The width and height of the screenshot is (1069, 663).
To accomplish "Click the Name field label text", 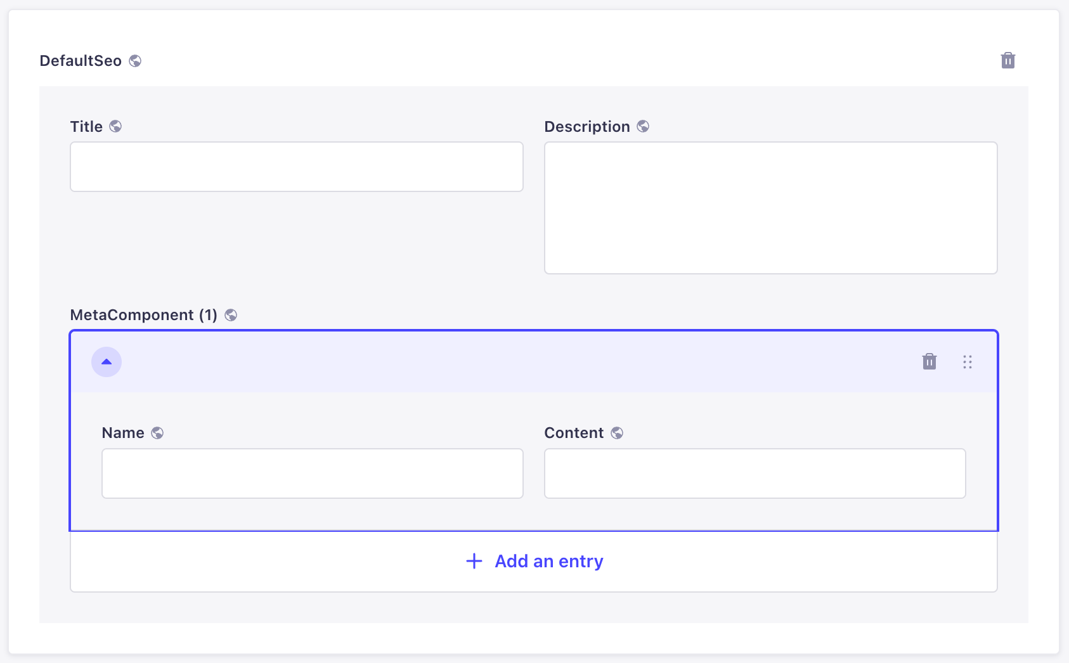I will (123, 433).
